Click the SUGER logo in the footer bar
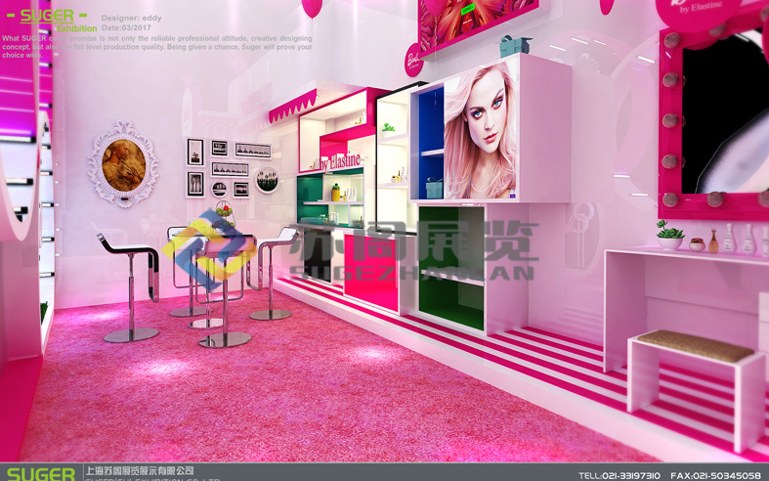This screenshot has width=769, height=481. [40, 473]
